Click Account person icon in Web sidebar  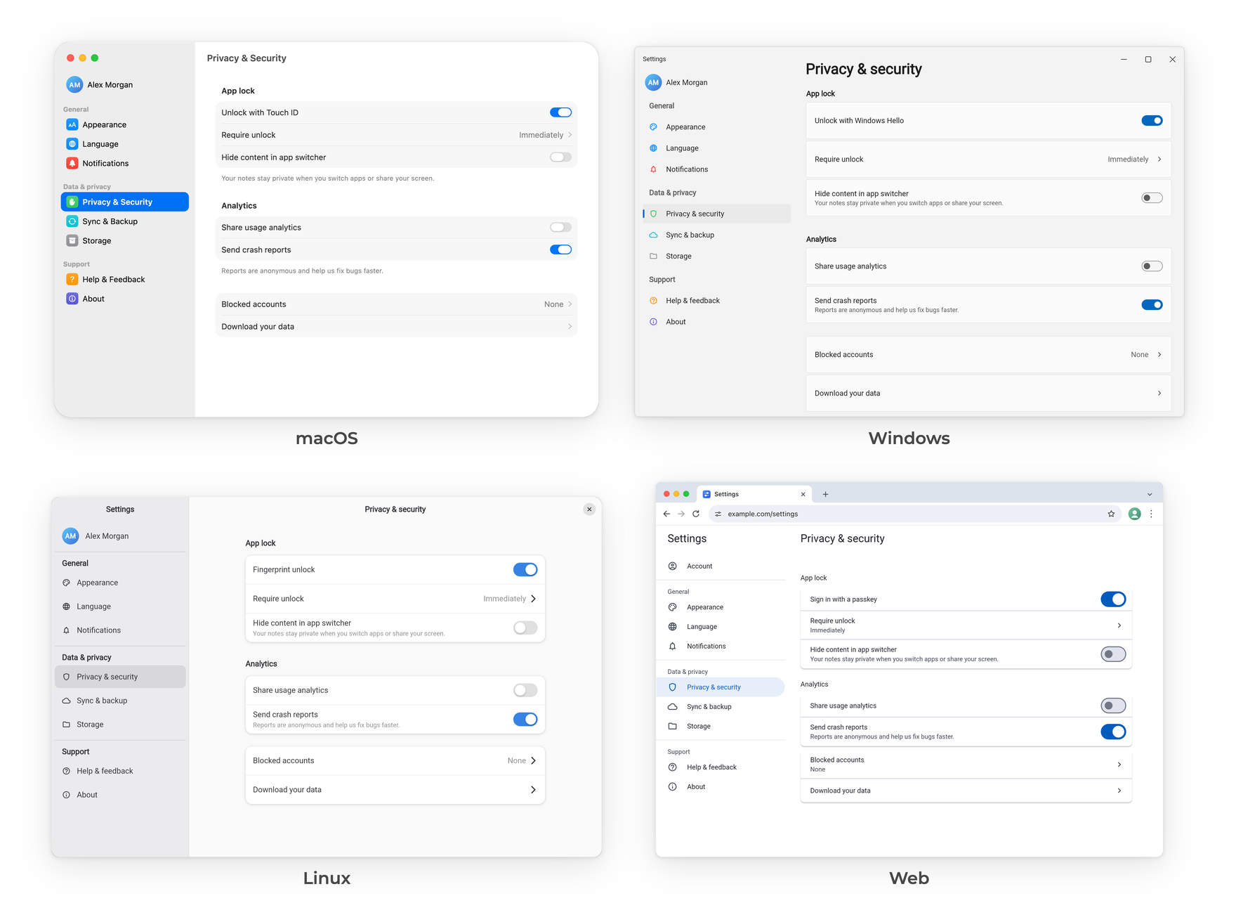(673, 566)
